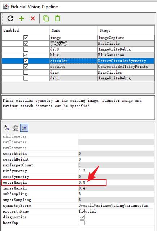Click the Name column header
The image size is (157, 231).
73,30
